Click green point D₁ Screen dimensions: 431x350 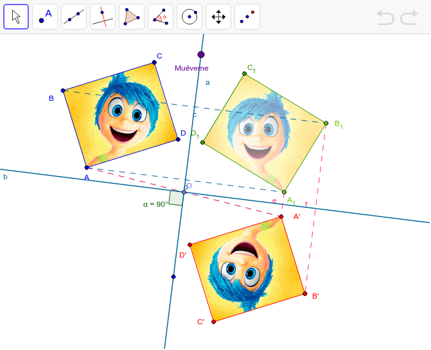[202, 143]
